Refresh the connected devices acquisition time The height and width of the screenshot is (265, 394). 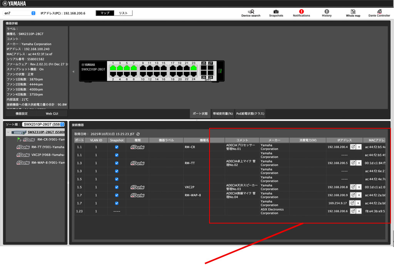138,134
